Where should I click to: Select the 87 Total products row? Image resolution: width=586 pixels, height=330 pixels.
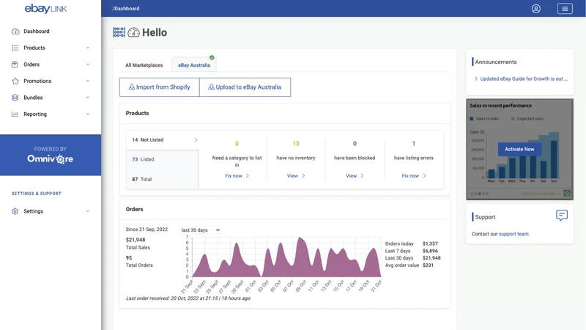[162, 179]
